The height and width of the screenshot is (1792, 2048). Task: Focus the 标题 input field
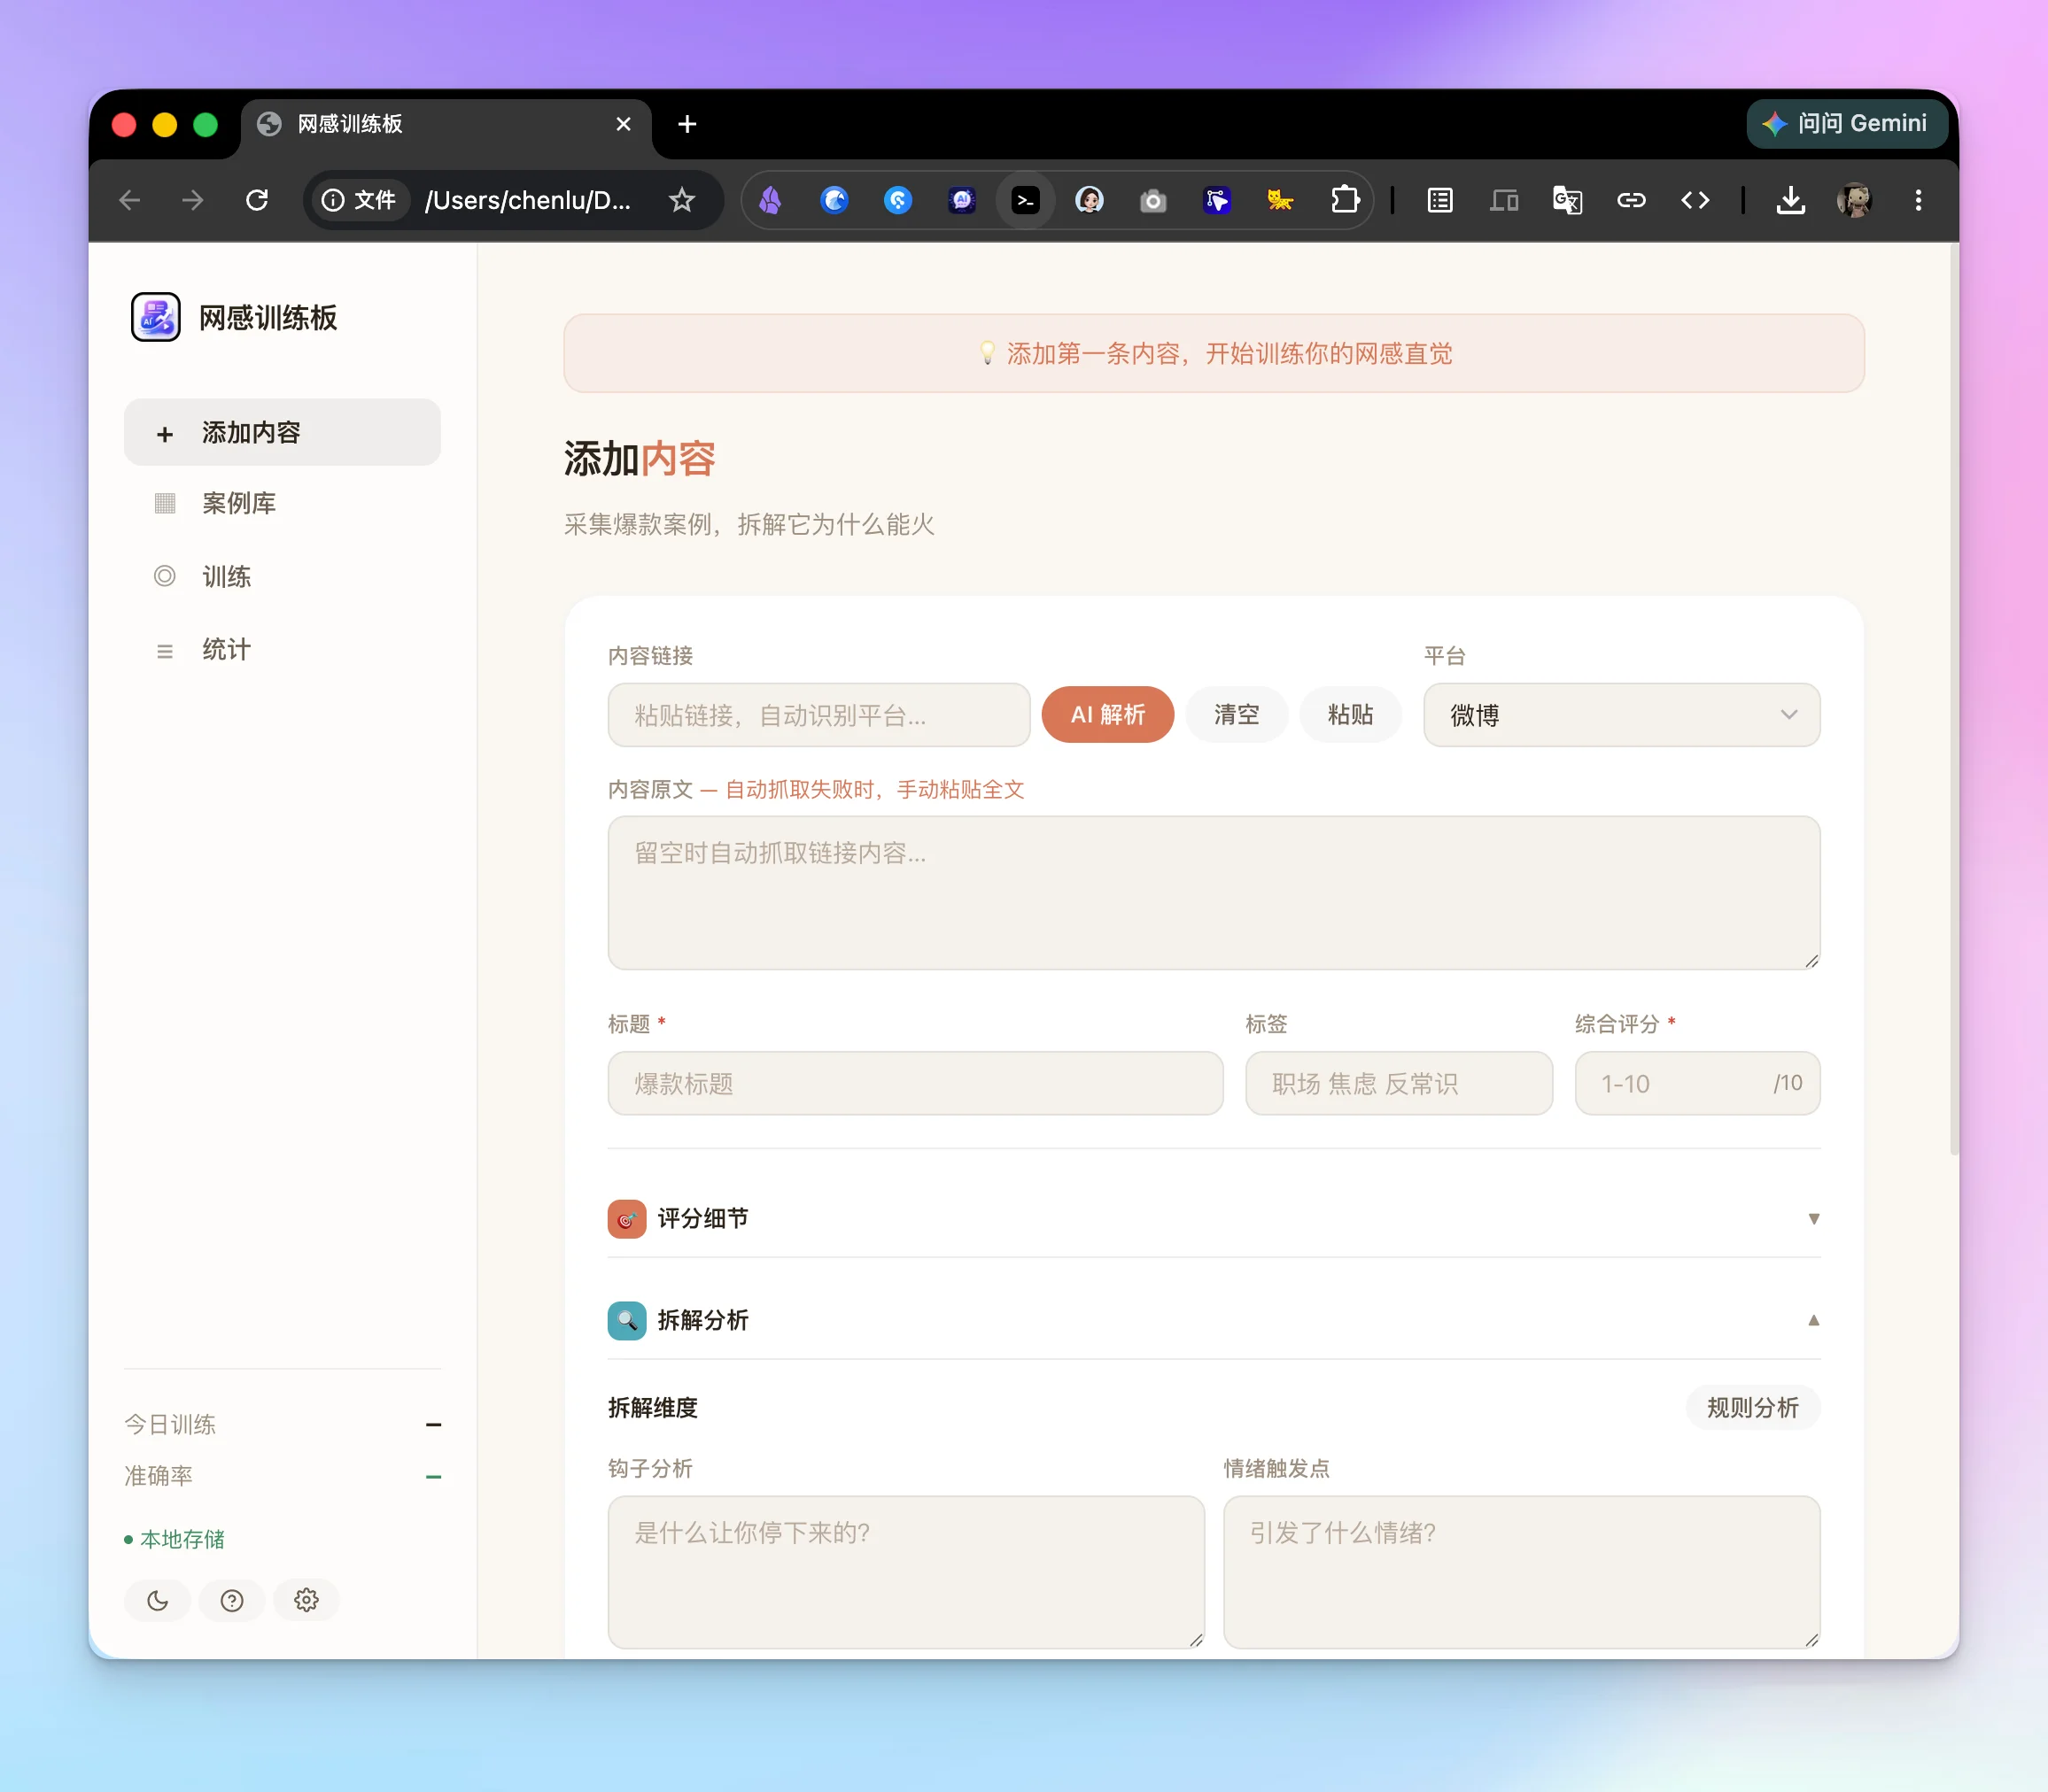point(915,1083)
